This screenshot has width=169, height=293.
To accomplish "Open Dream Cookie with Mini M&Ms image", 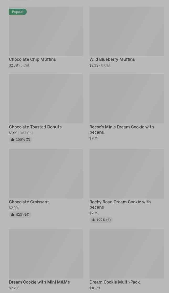I will tap(46, 254).
